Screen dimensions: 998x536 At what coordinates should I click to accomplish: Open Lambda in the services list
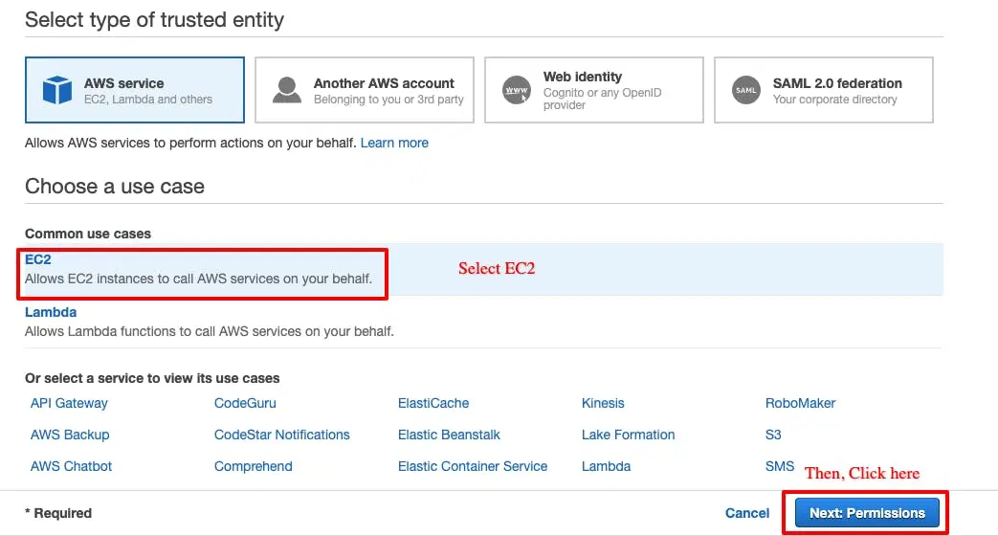[606, 466]
